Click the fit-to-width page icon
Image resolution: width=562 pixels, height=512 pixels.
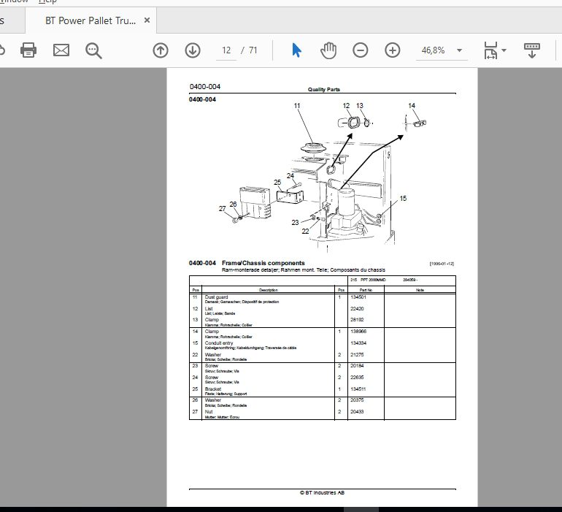tap(490, 50)
